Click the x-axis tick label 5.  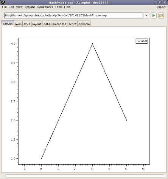pos(126,169)
